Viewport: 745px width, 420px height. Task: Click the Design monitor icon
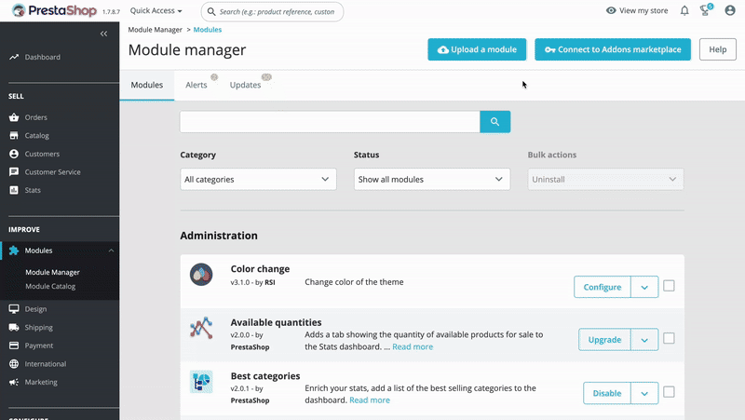coord(14,309)
